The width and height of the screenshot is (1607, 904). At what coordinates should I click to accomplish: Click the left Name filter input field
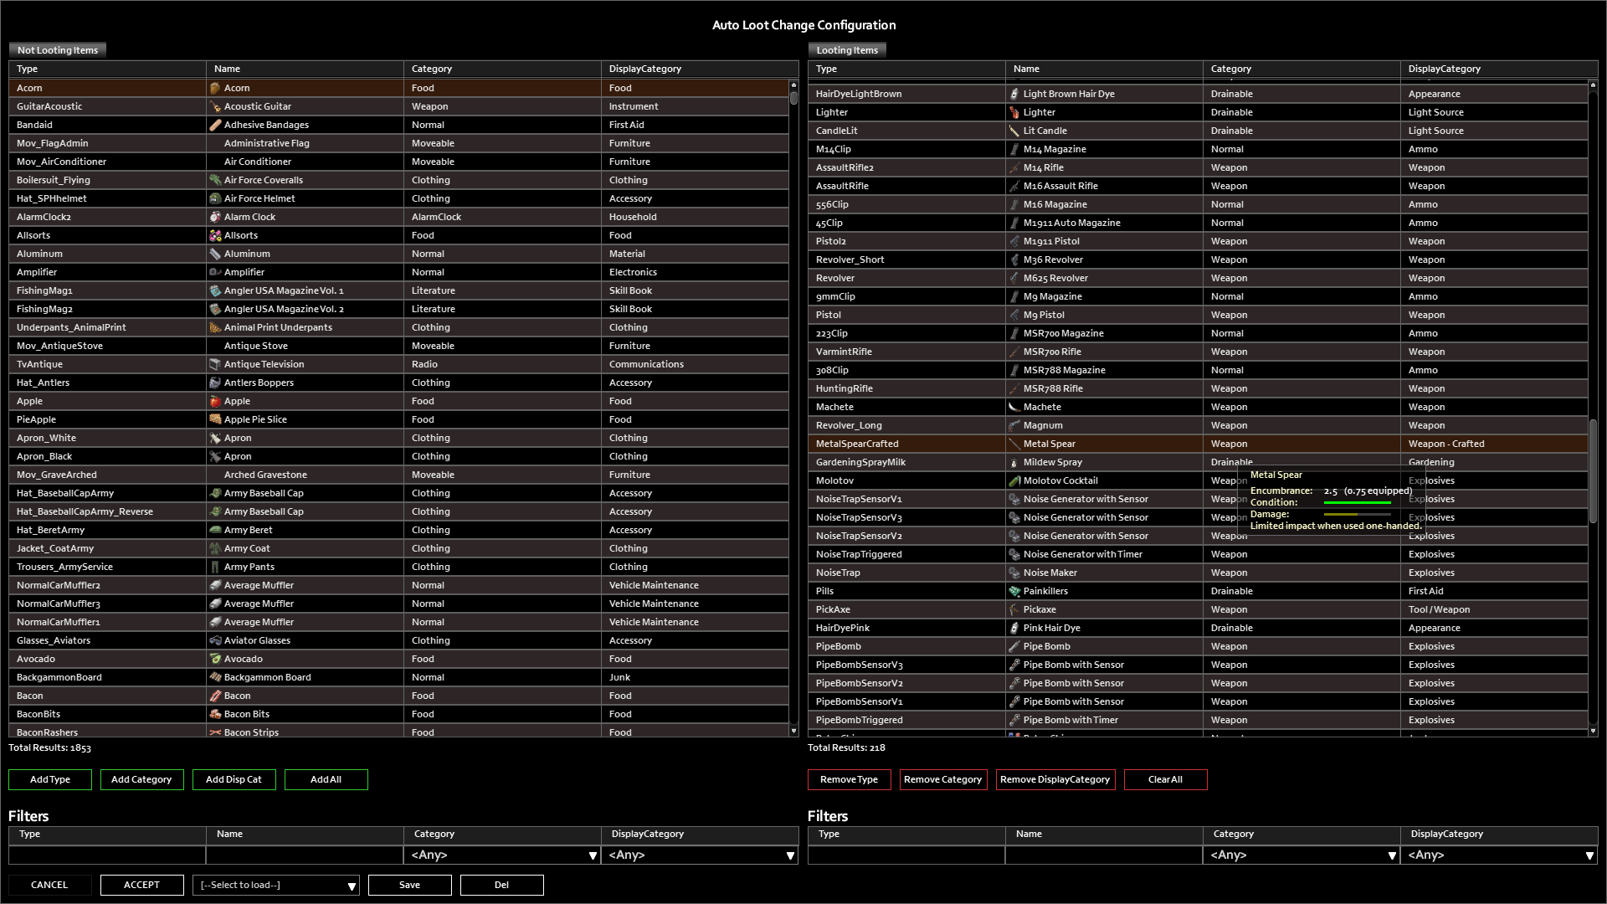(x=305, y=855)
